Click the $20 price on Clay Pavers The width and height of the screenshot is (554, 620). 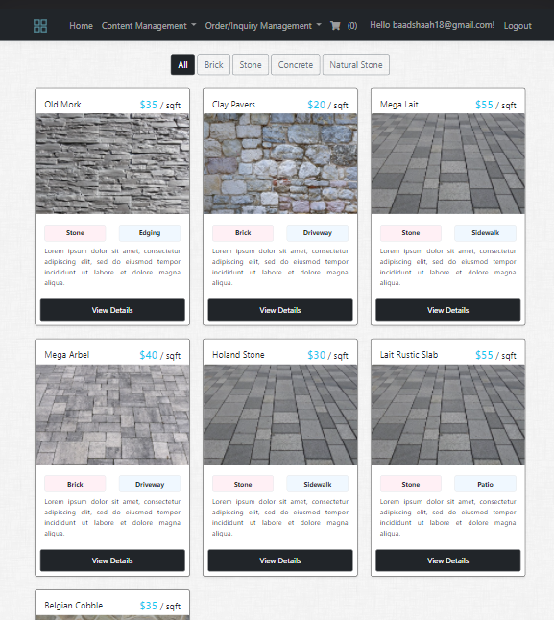pos(316,105)
